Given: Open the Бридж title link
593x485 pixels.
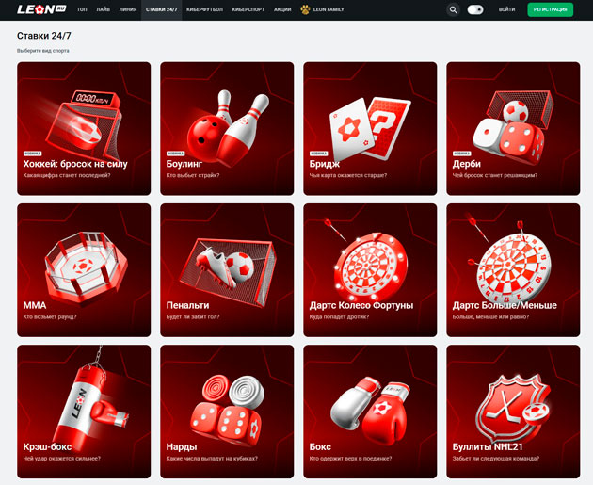Looking at the screenshot, I should pyautogui.click(x=325, y=164).
